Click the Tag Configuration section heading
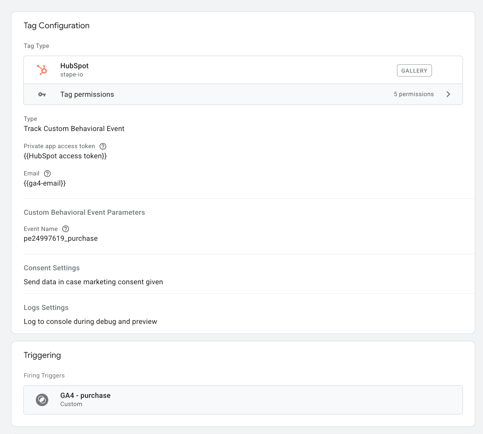The image size is (483, 434). [56, 26]
